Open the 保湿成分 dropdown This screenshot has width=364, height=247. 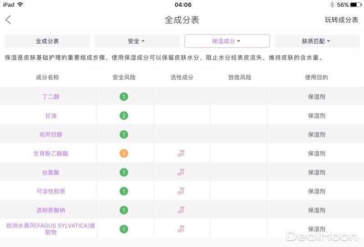point(227,41)
